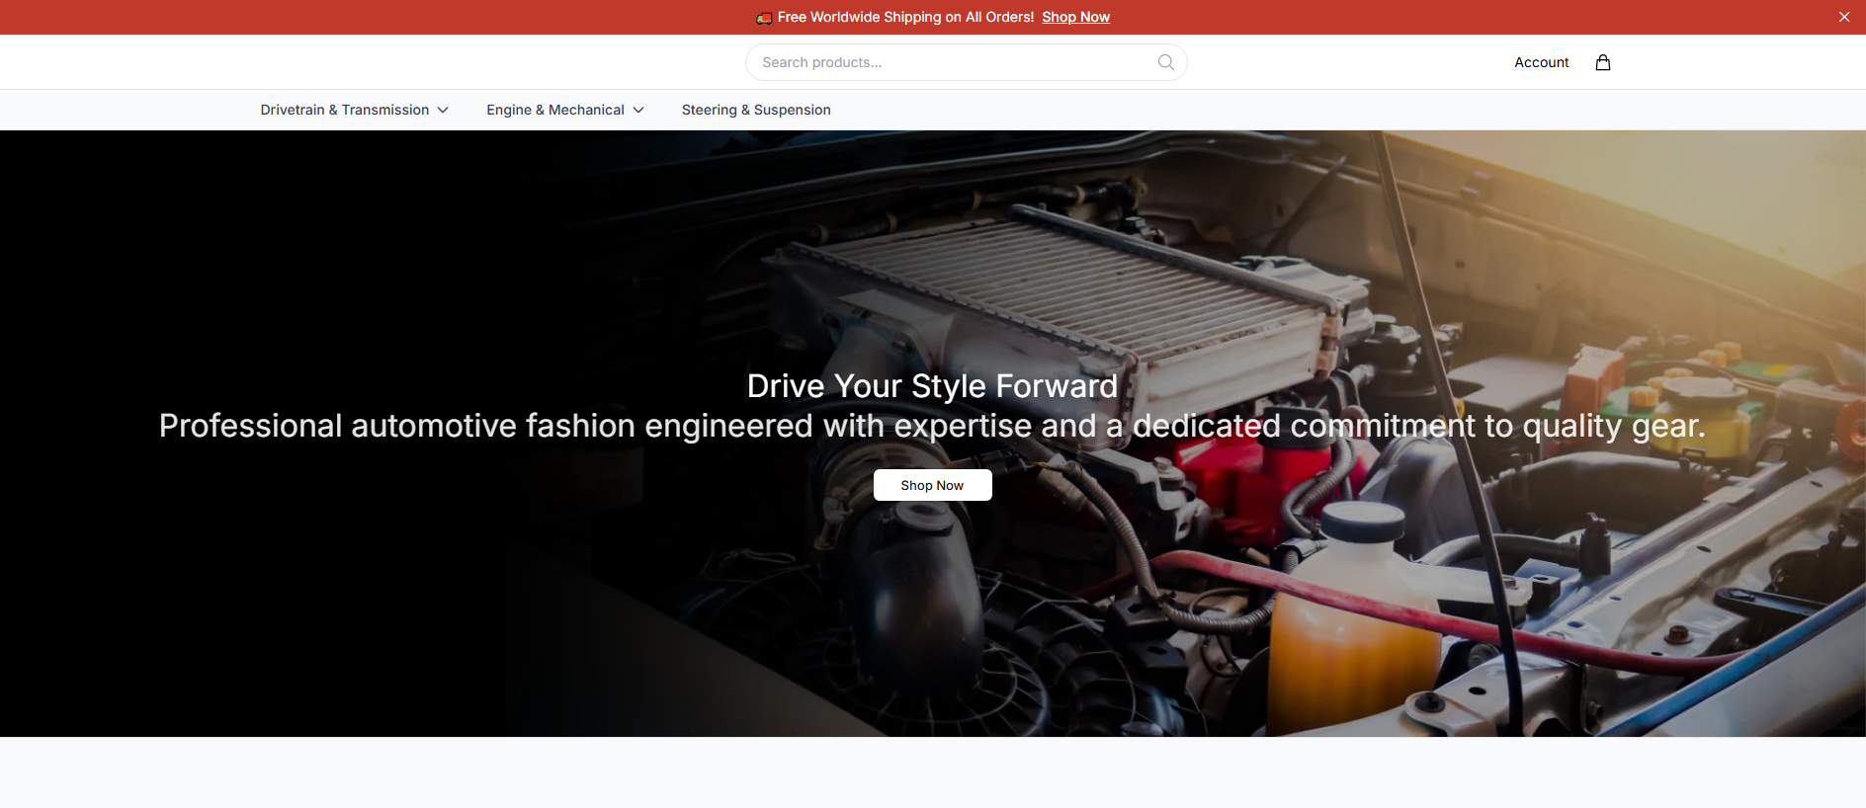Open the Steering & Suspension category
Viewport: 1866px width, 808px height.
(x=756, y=110)
